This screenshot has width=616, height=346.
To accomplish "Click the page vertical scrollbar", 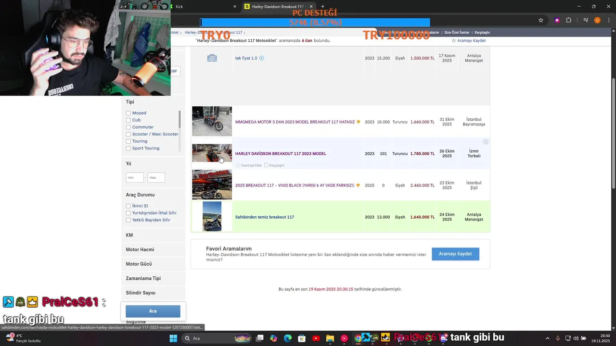I will pyautogui.click(x=613, y=134).
